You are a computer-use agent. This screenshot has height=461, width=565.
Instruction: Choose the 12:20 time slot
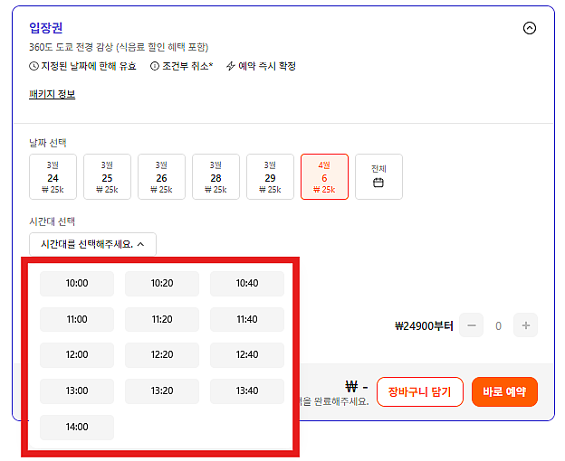(x=162, y=355)
